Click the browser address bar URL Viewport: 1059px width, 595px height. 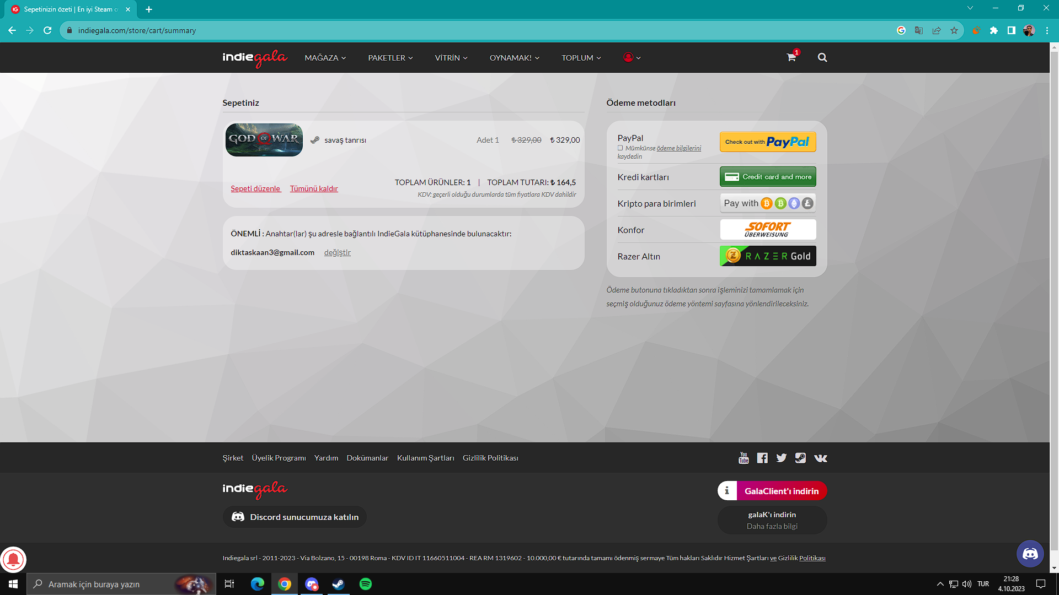(x=137, y=30)
